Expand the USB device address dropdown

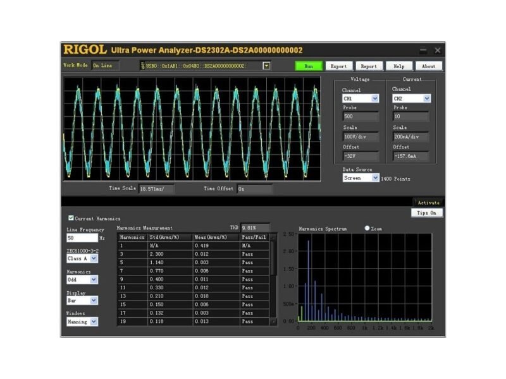pos(266,66)
